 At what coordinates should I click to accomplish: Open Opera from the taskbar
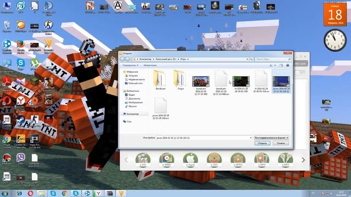coord(31,193)
